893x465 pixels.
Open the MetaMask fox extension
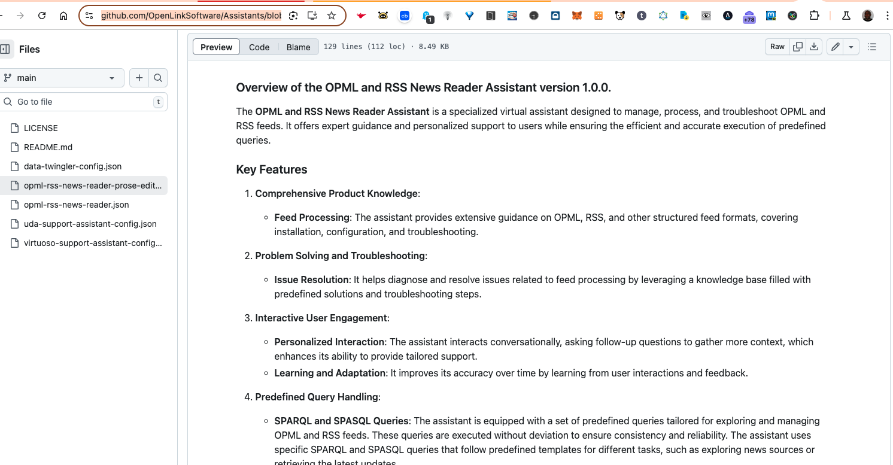coord(577,16)
